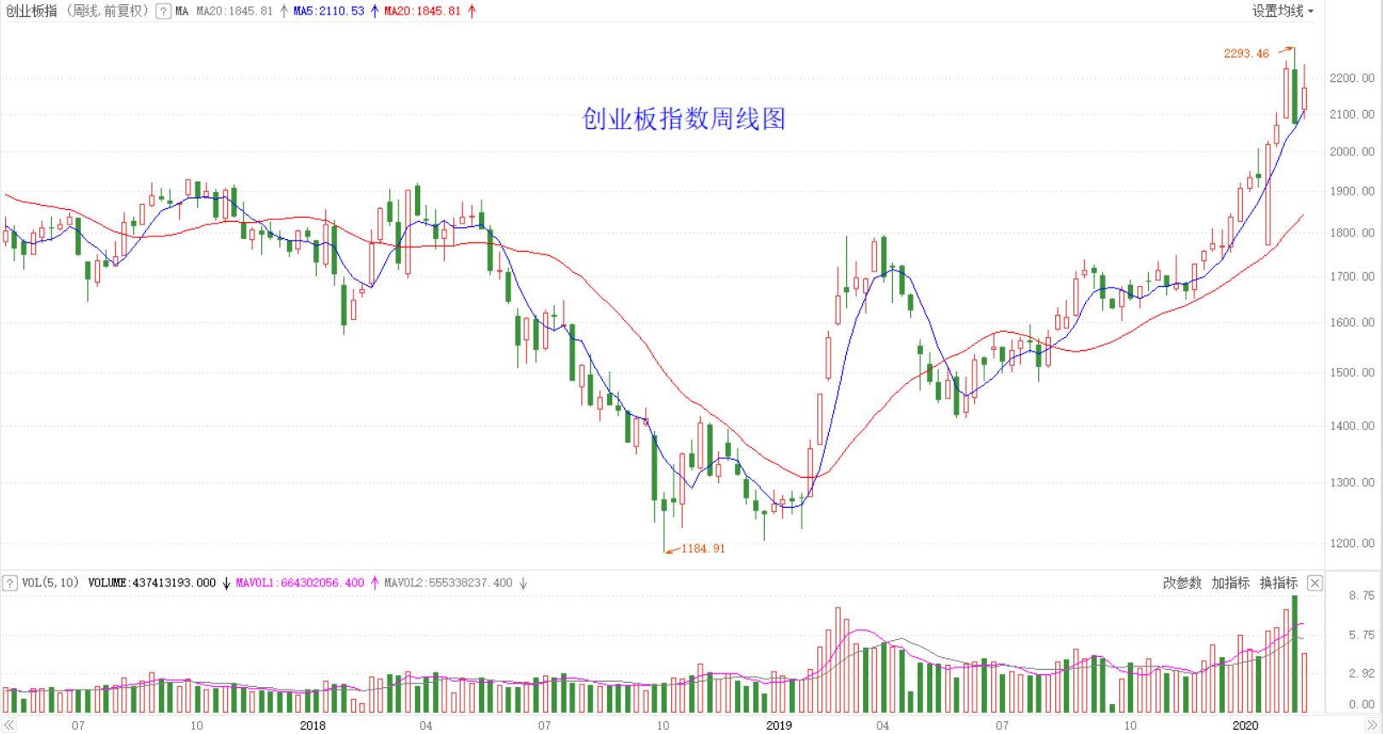Click the 2.92 volume axis label
The width and height of the screenshot is (1383, 734).
tap(1362, 673)
